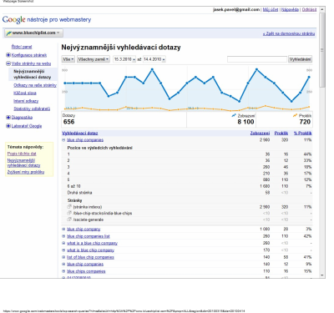Viewport: 334px width, 313px height.
Task: Open external link icon for (stránka indexu)
Action: pyautogui.click(x=69, y=207)
